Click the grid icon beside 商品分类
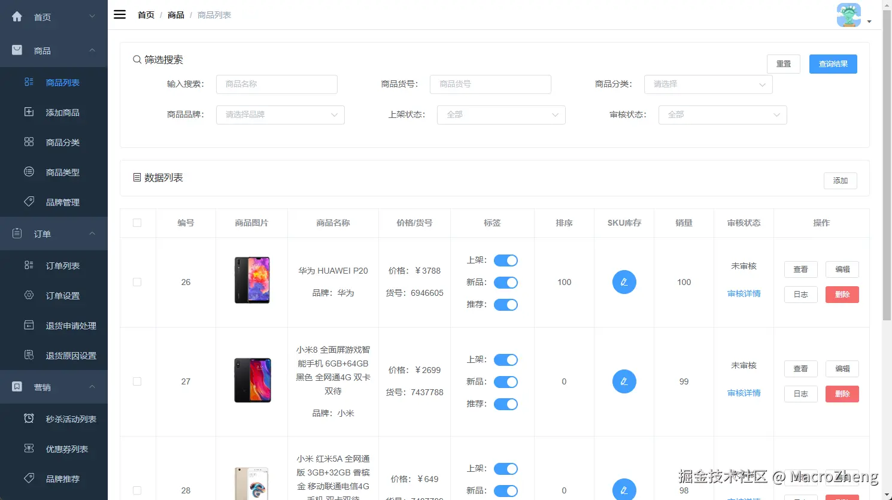This screenshot has height=500, width=892. [x=29, y=142]
